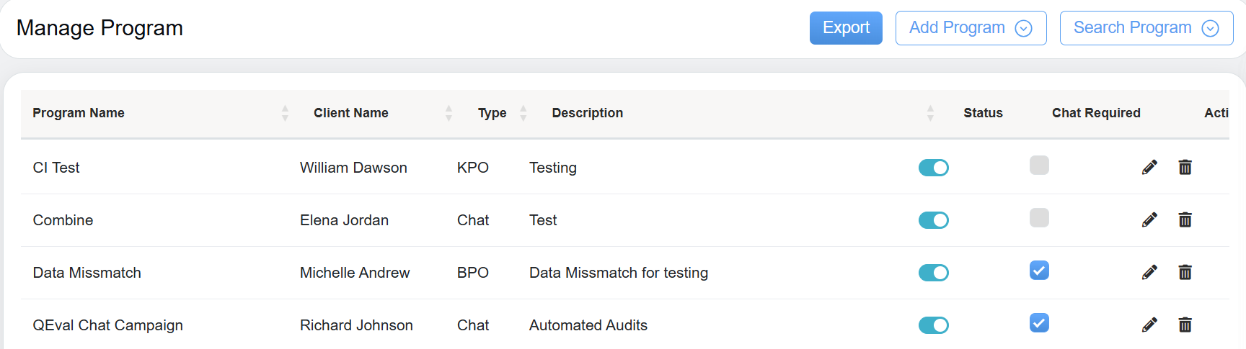The image size is (1246, 349).
Task: Expand the Add Program dropdown
Action: click(971, 28)
